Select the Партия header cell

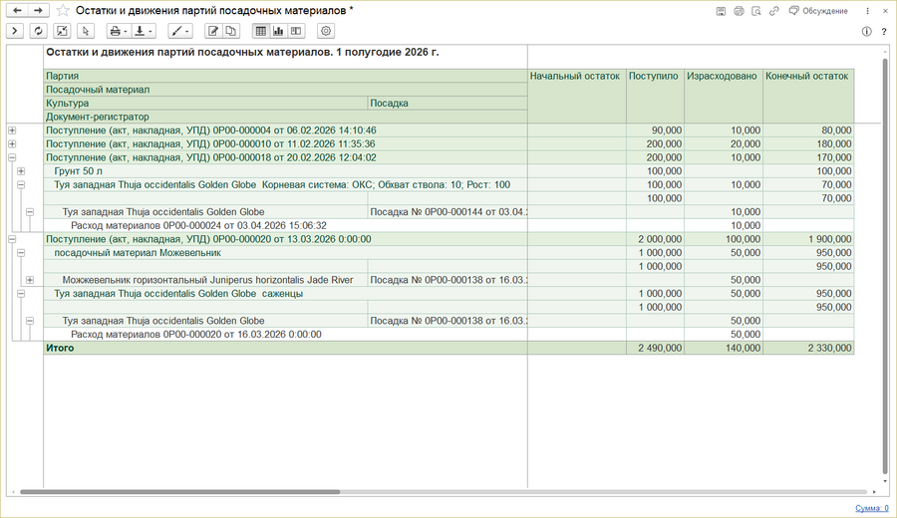click(x=285, y=76)
